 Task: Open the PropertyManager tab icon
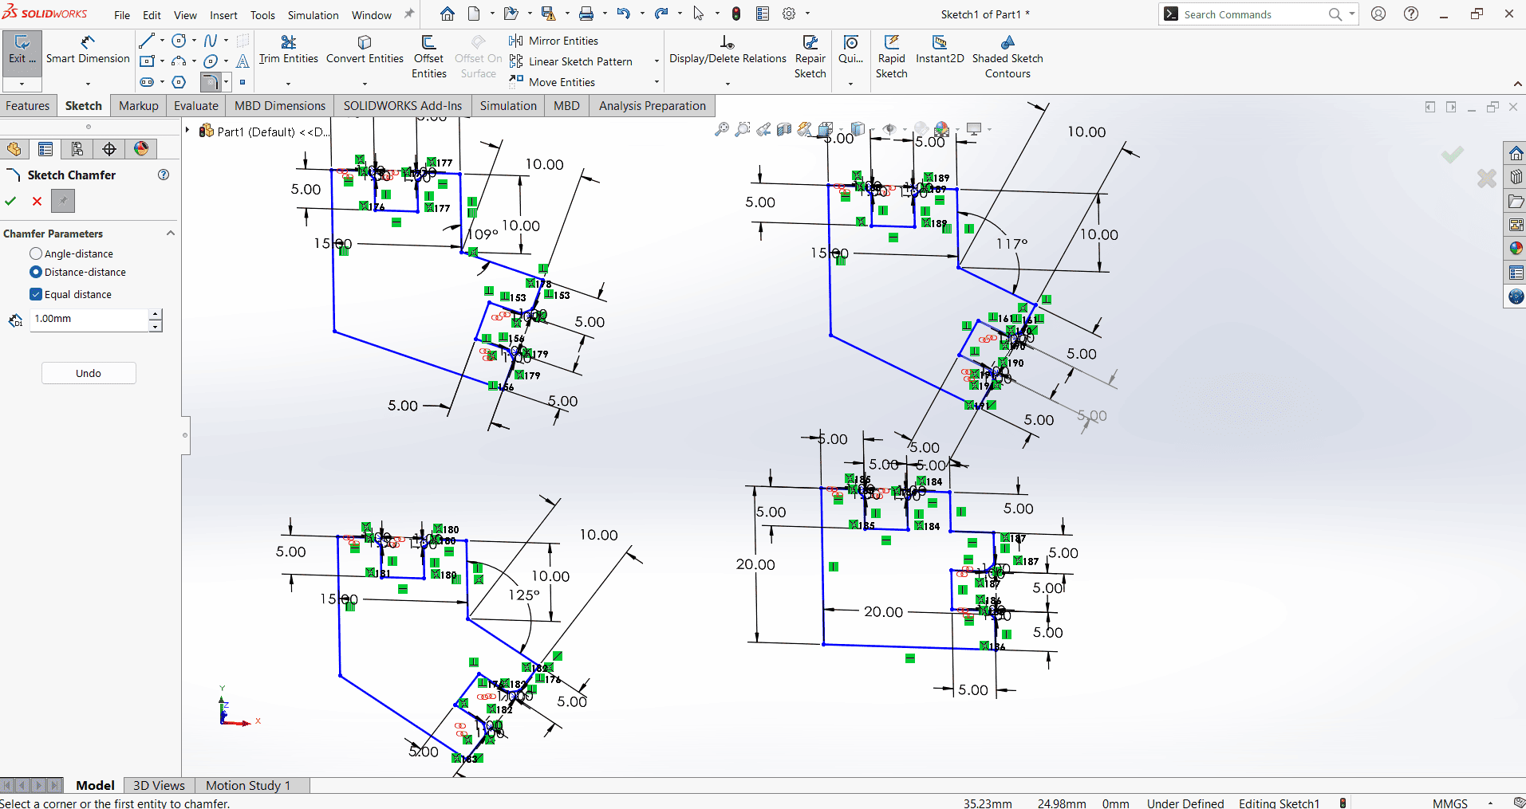pyautogui.click(x=45, y=149)
